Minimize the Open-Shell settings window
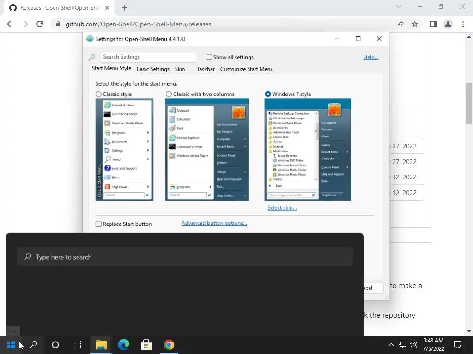The height and width of the screenshot is (354, 473). click(x=338, y=39)
